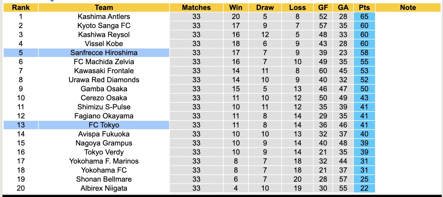Click the Win column header
443x197 pixels.
tap(236, 8)
